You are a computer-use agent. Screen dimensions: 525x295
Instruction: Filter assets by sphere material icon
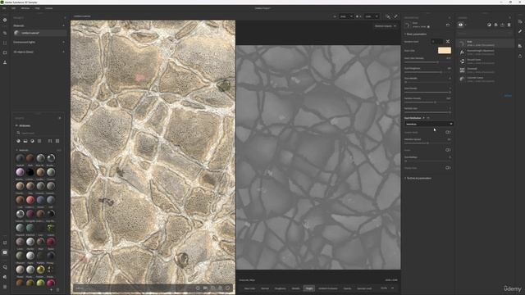[x=18, y=141]
